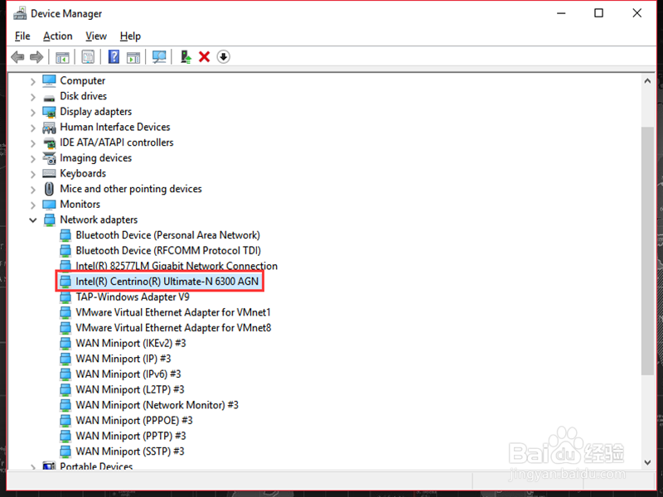
Task: Open Properties from the toolbar icon
Action: tap(88, 57)
